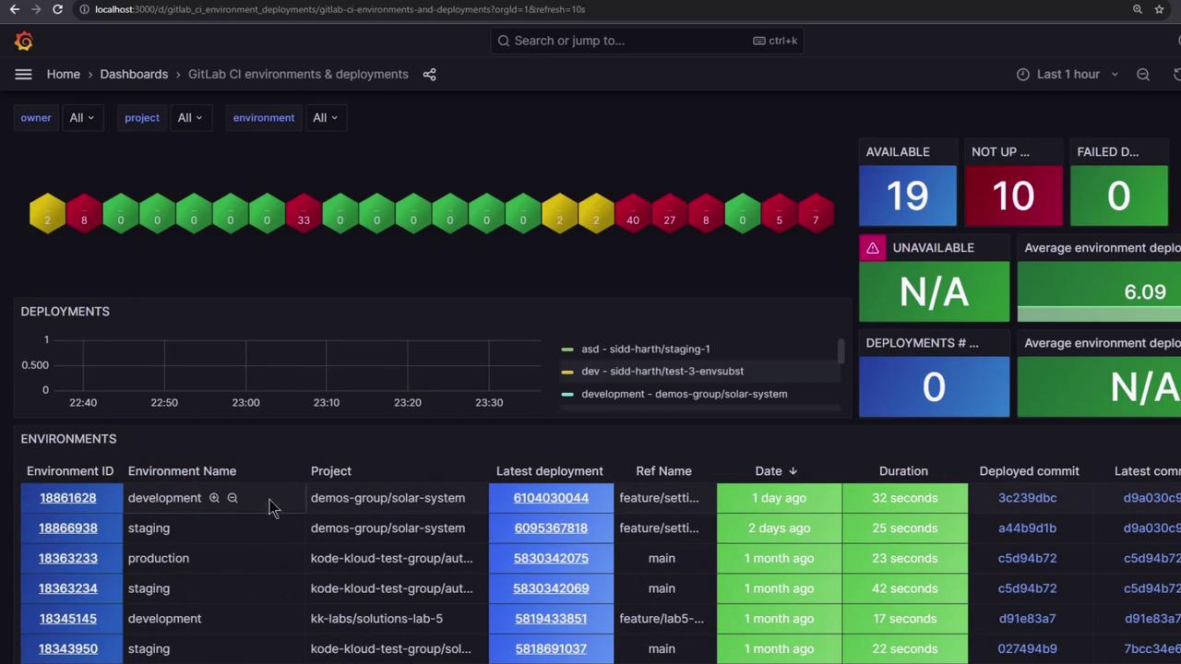Image resolution: width=1181 pixels, height=664 pixels.
Task: Click the browser zoom magnifier icon
Action: pyautogui.click(x=1138, y=9)
